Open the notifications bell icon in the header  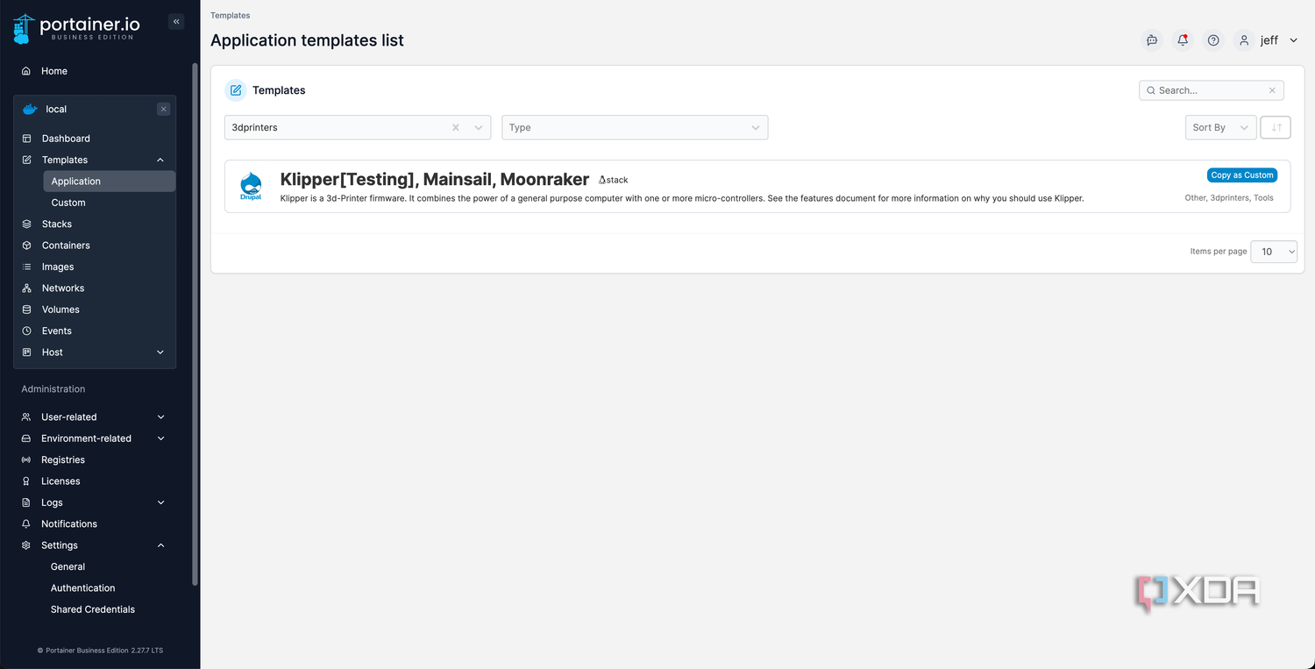[1183, 40]
